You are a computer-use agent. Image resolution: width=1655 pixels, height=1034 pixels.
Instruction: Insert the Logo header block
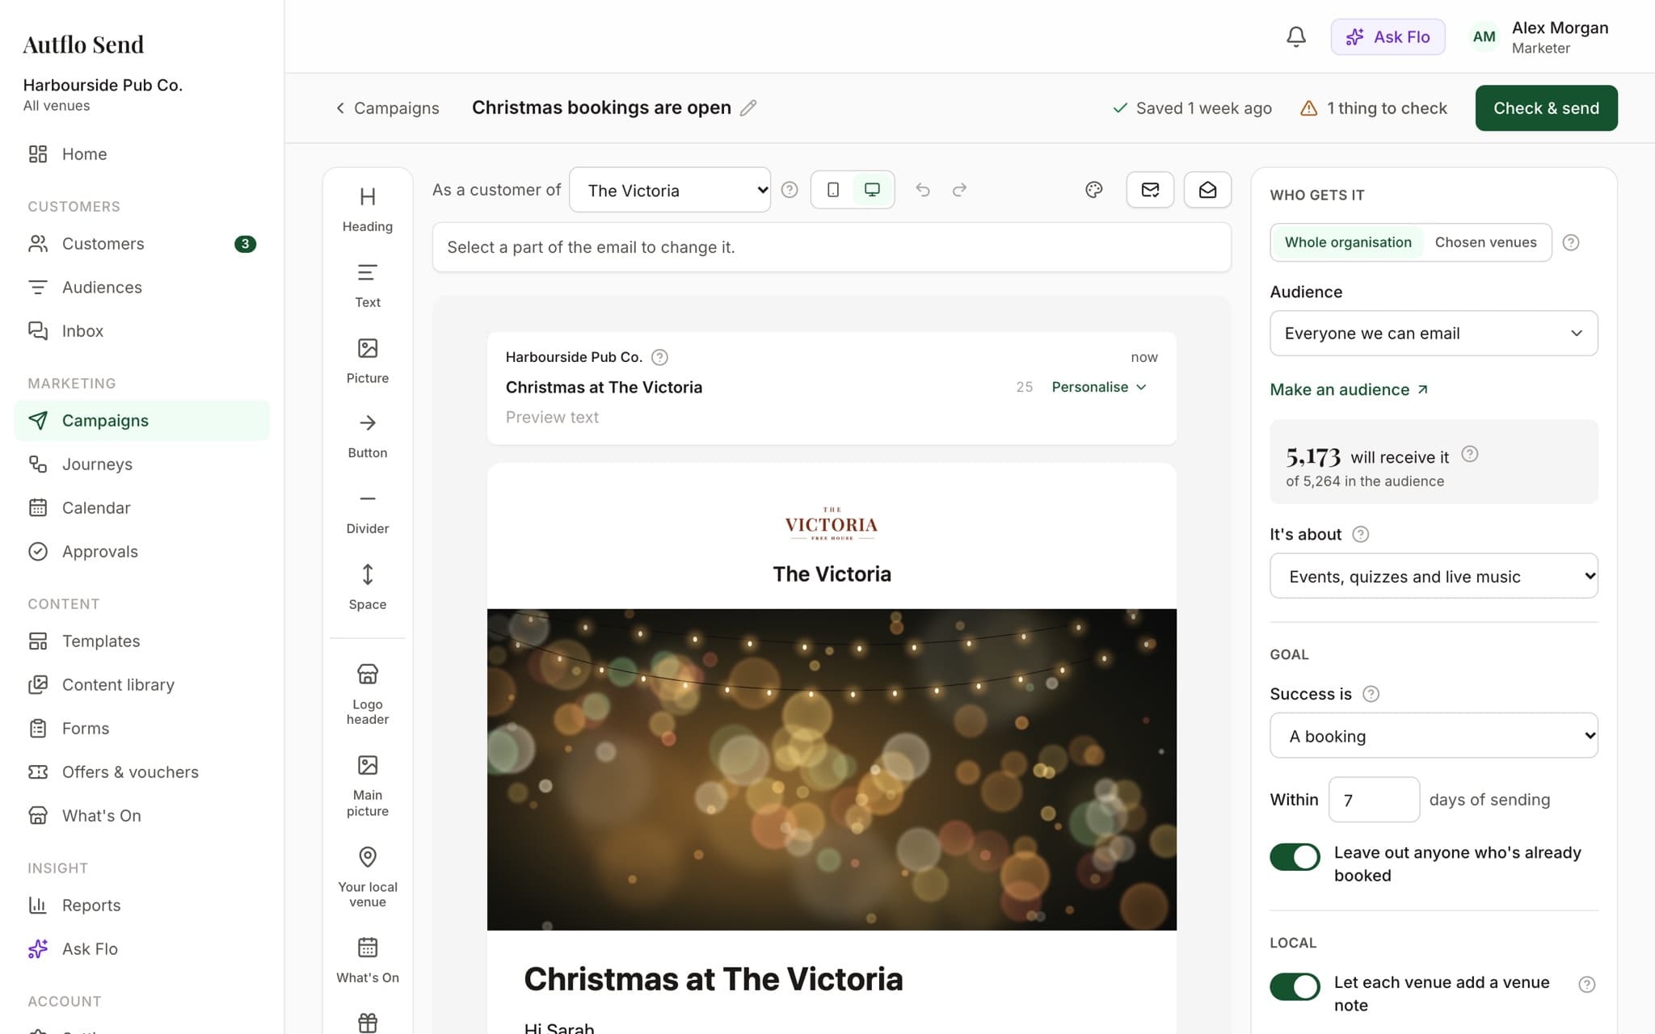pyautogui.click(x=368, y=694)
